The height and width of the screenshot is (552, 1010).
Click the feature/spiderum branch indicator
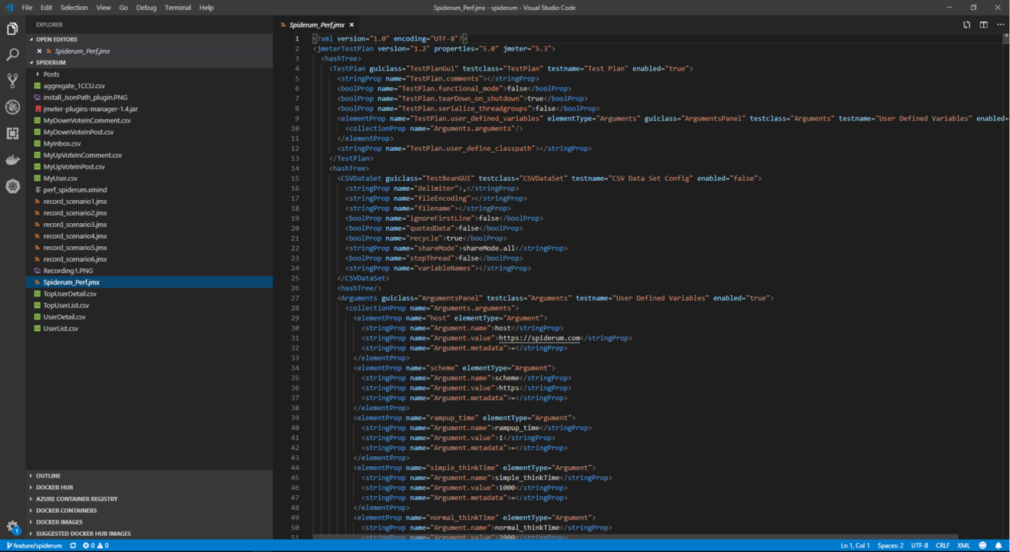[x=35, y=546]
